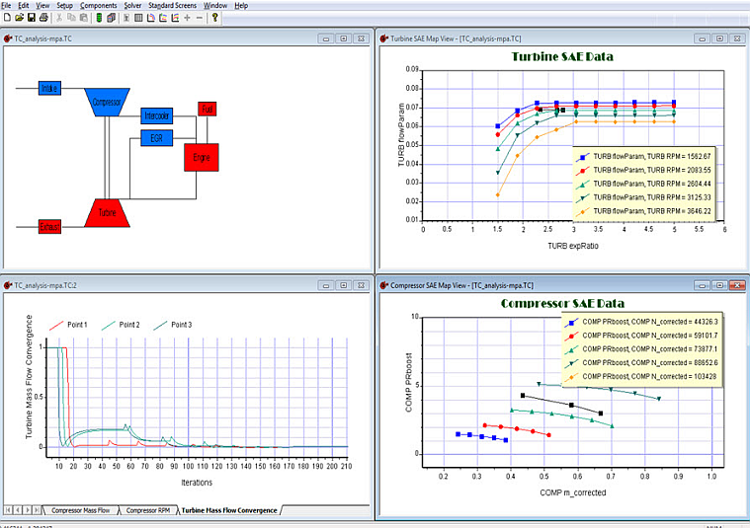Click the New document toolbar icon
The height and width of the screenshot is (528, 750).
[7, 18]
